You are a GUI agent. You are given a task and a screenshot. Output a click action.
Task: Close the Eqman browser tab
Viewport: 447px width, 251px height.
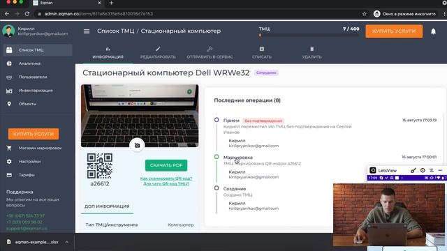tap(99, 3)
